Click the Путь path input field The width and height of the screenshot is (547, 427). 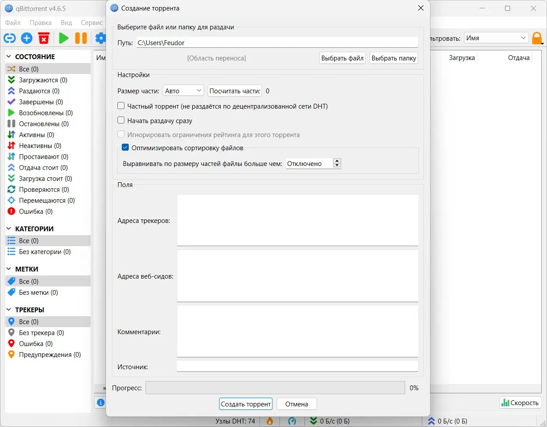(277, 42)
